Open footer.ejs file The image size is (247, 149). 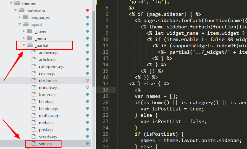[x=47, y=95]
